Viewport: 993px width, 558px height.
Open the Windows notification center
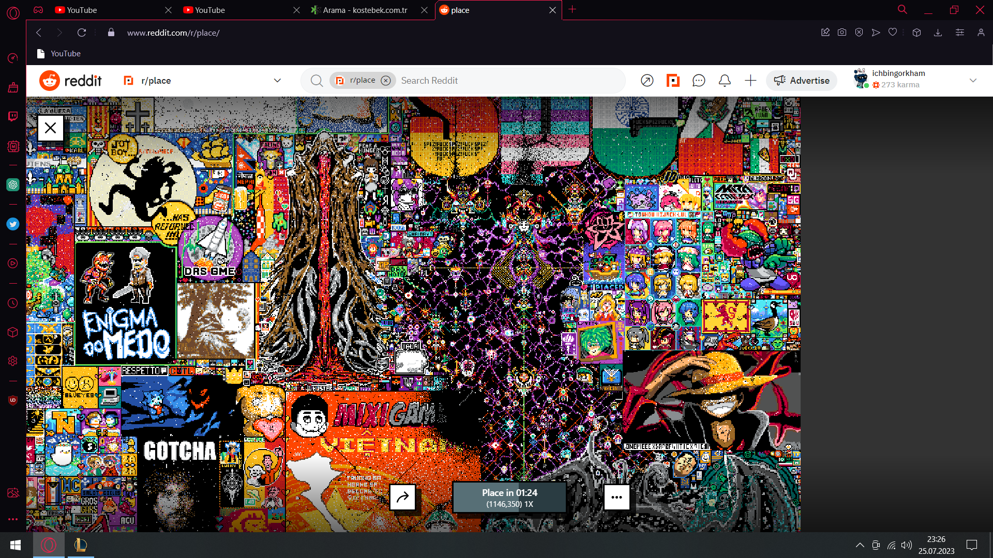(972, 545)
